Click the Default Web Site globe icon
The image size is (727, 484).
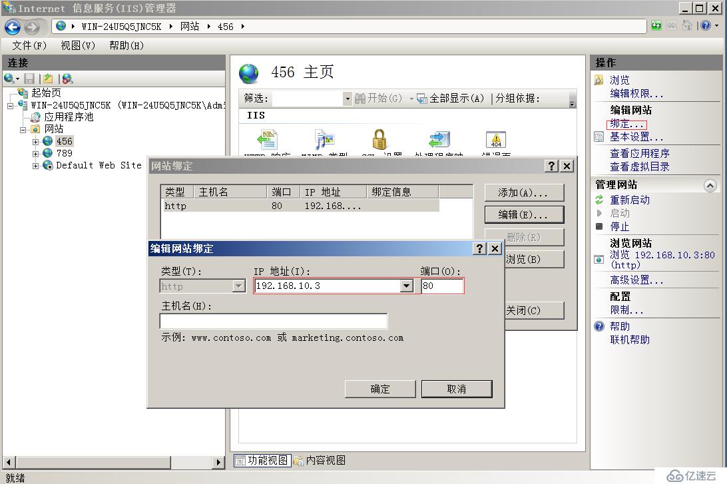48,165
